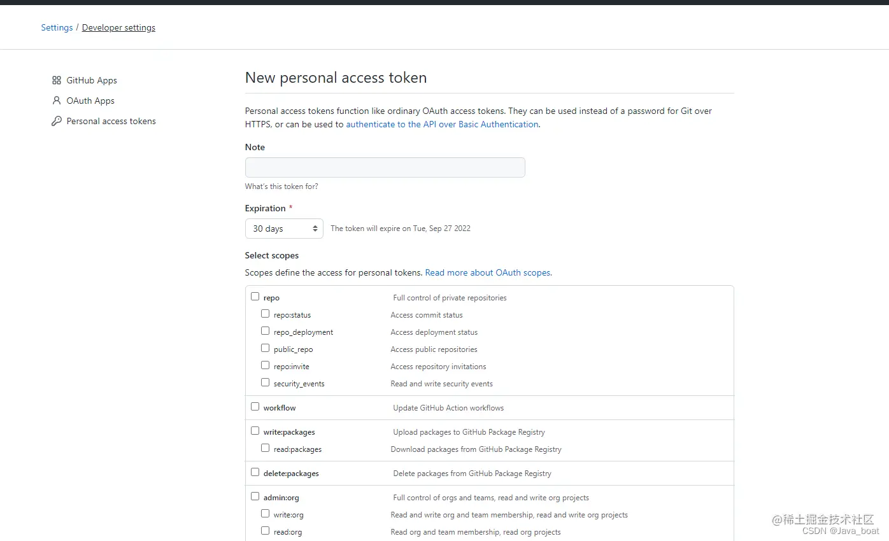Open Read more about OAuth scopes link

tap(488, 272)
